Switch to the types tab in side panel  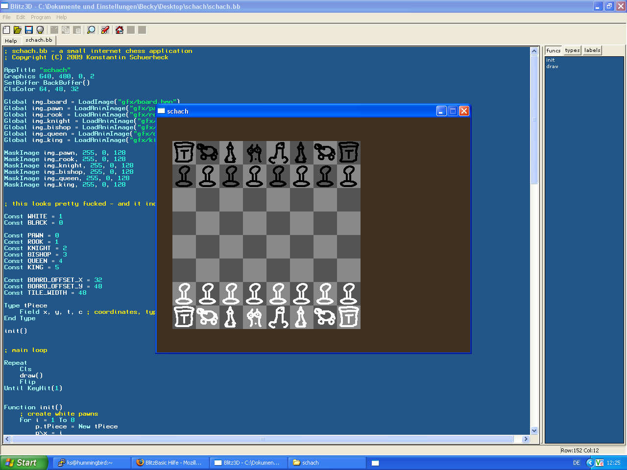pyautogui.click(x=572, y=50)
